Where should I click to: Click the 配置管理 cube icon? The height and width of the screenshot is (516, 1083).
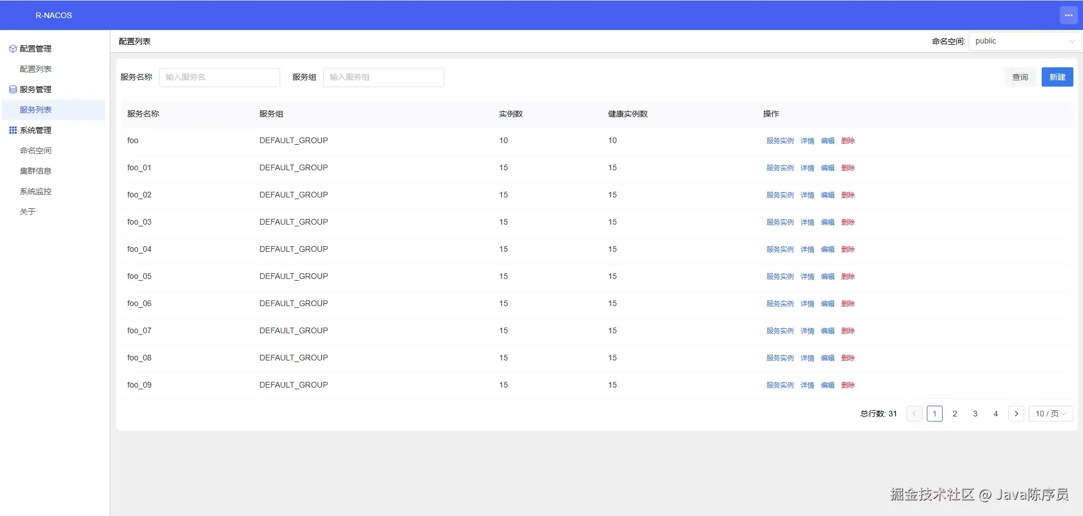click(13, 49)
